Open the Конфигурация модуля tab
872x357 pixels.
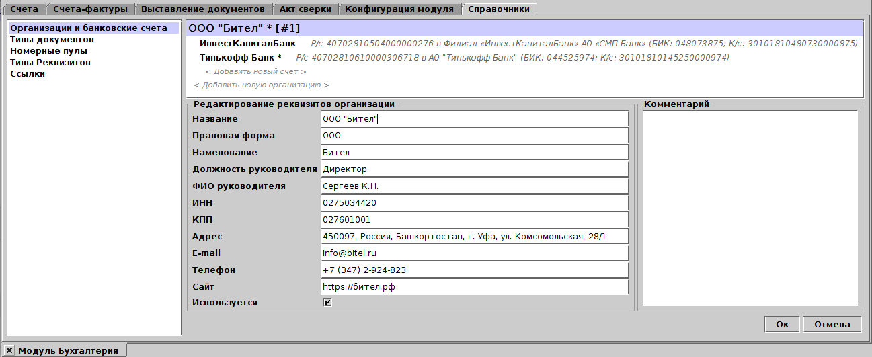(x=399, y=9)
